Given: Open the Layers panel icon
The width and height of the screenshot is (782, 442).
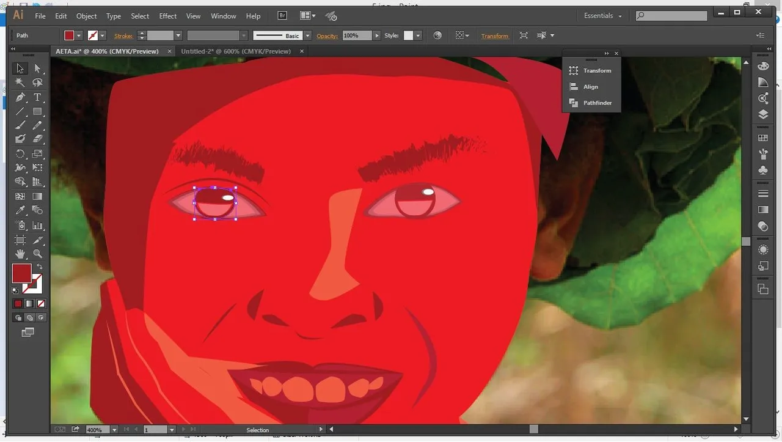Looking at the screenshot, I should click(x=763, y=114).
